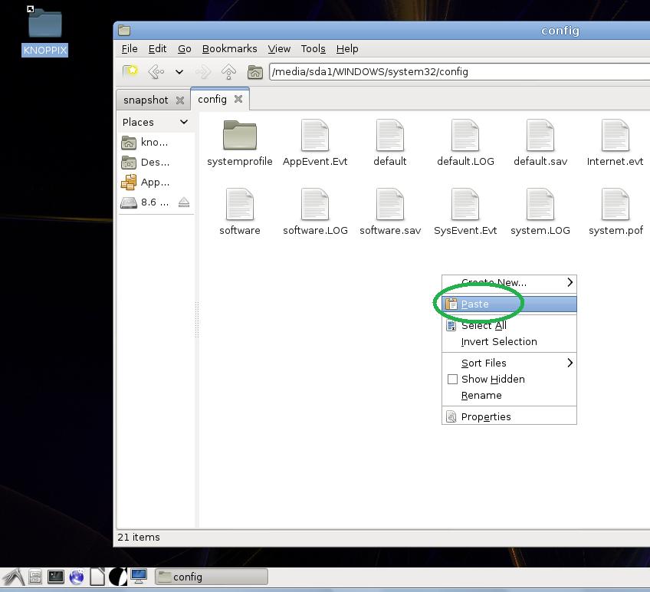Open Properties from the context menu

[x=509, y=416]
